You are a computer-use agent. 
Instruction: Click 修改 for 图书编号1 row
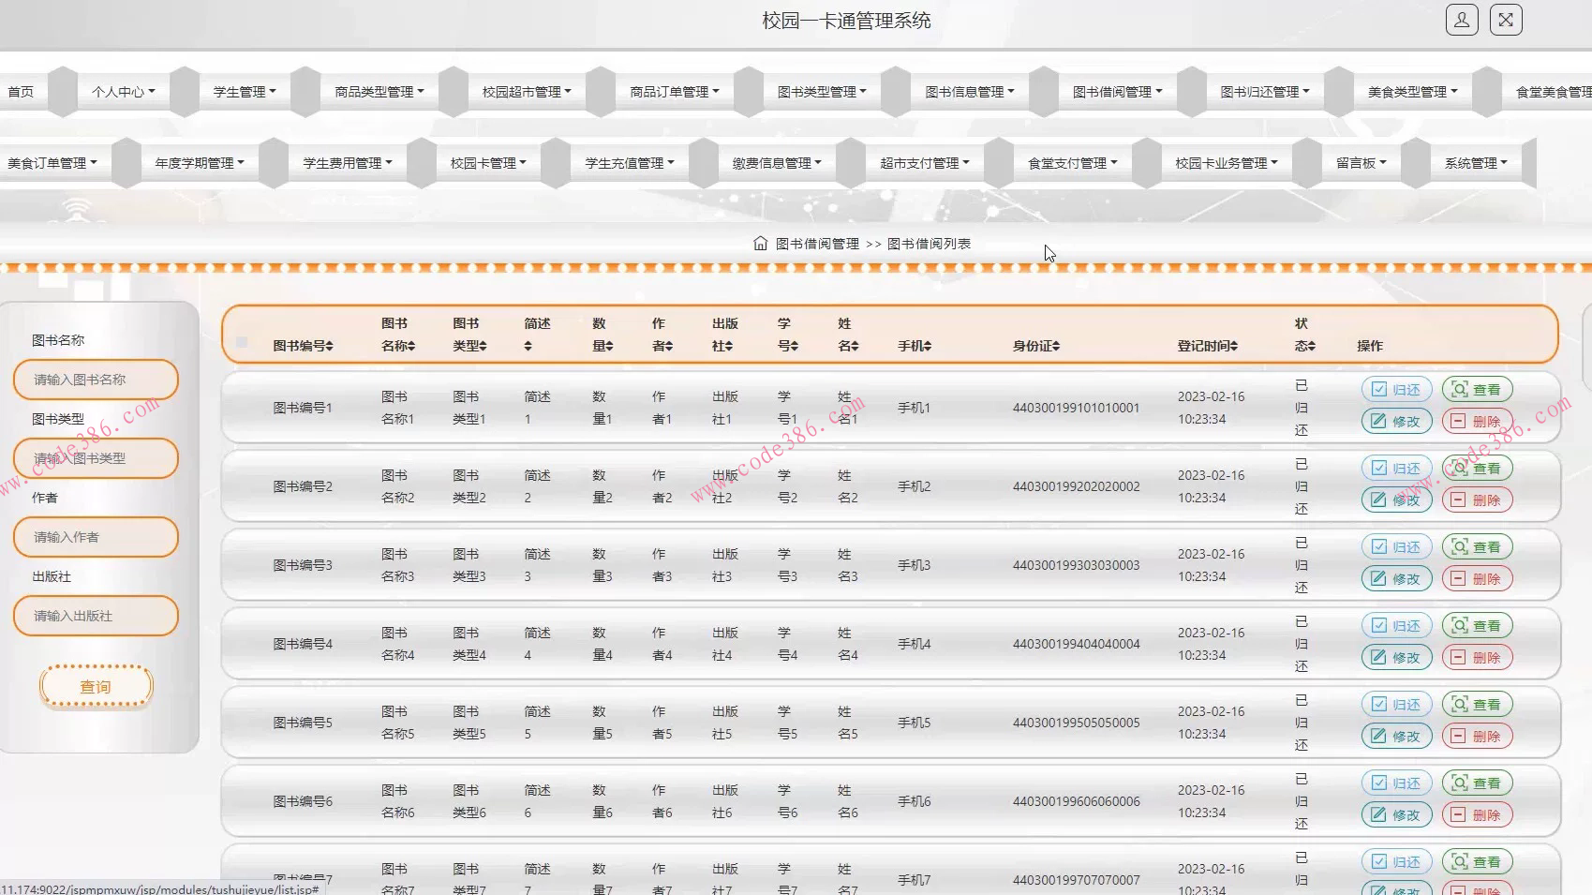pos(1396,422)
